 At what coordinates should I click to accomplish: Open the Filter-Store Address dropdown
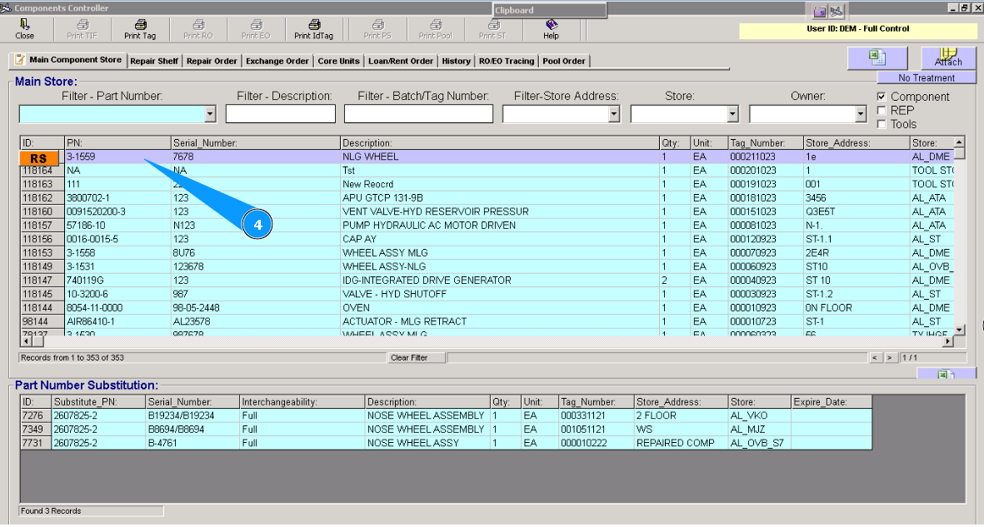[x=614, y=114]
